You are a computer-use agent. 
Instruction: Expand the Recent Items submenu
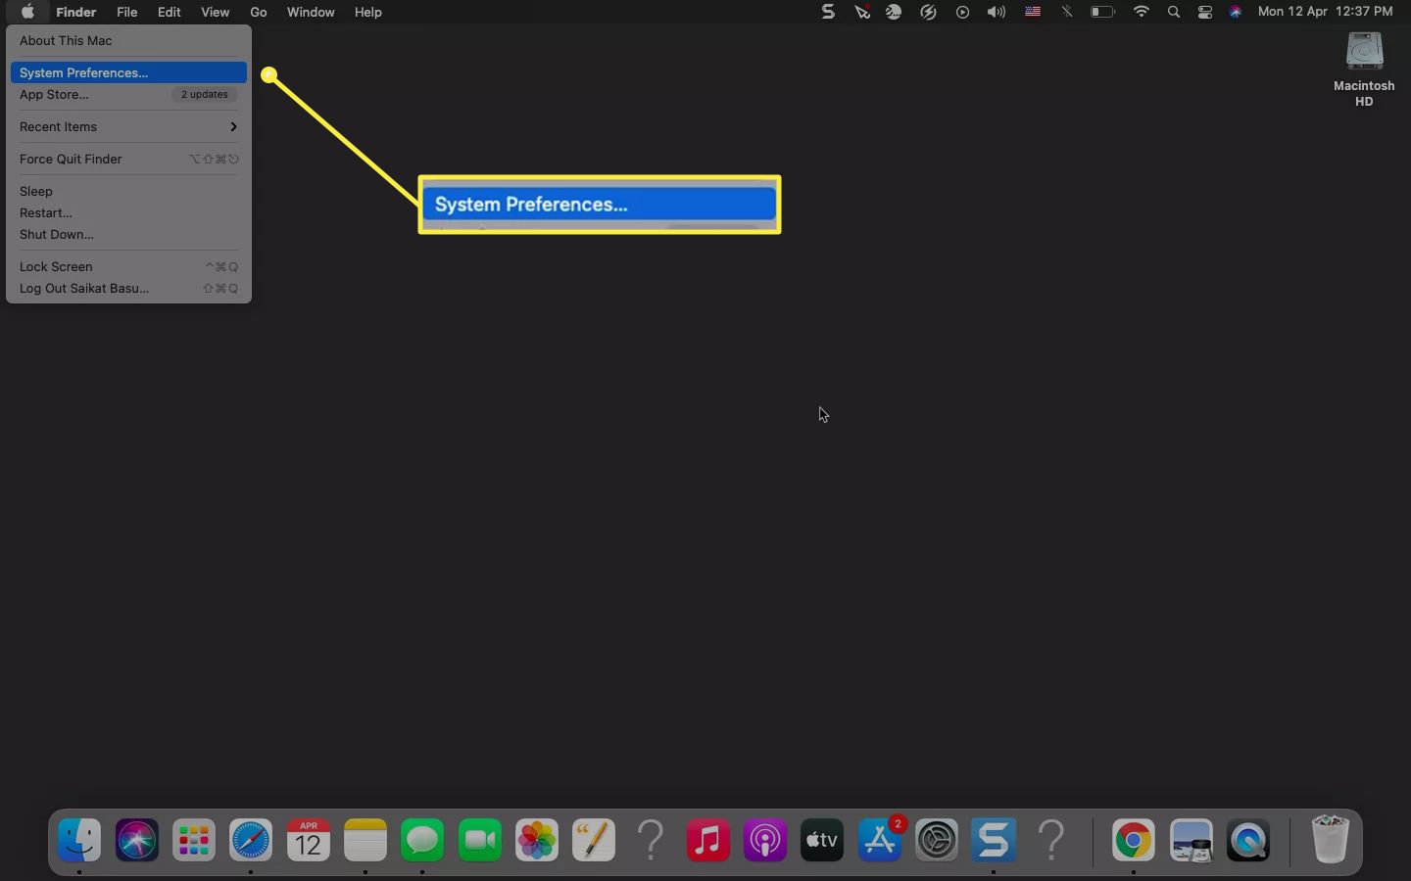coord(127,126)
